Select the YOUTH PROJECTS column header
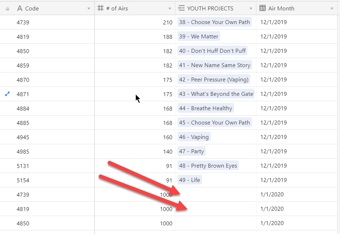This screenshot has width=340, height=234. (216, 8)
